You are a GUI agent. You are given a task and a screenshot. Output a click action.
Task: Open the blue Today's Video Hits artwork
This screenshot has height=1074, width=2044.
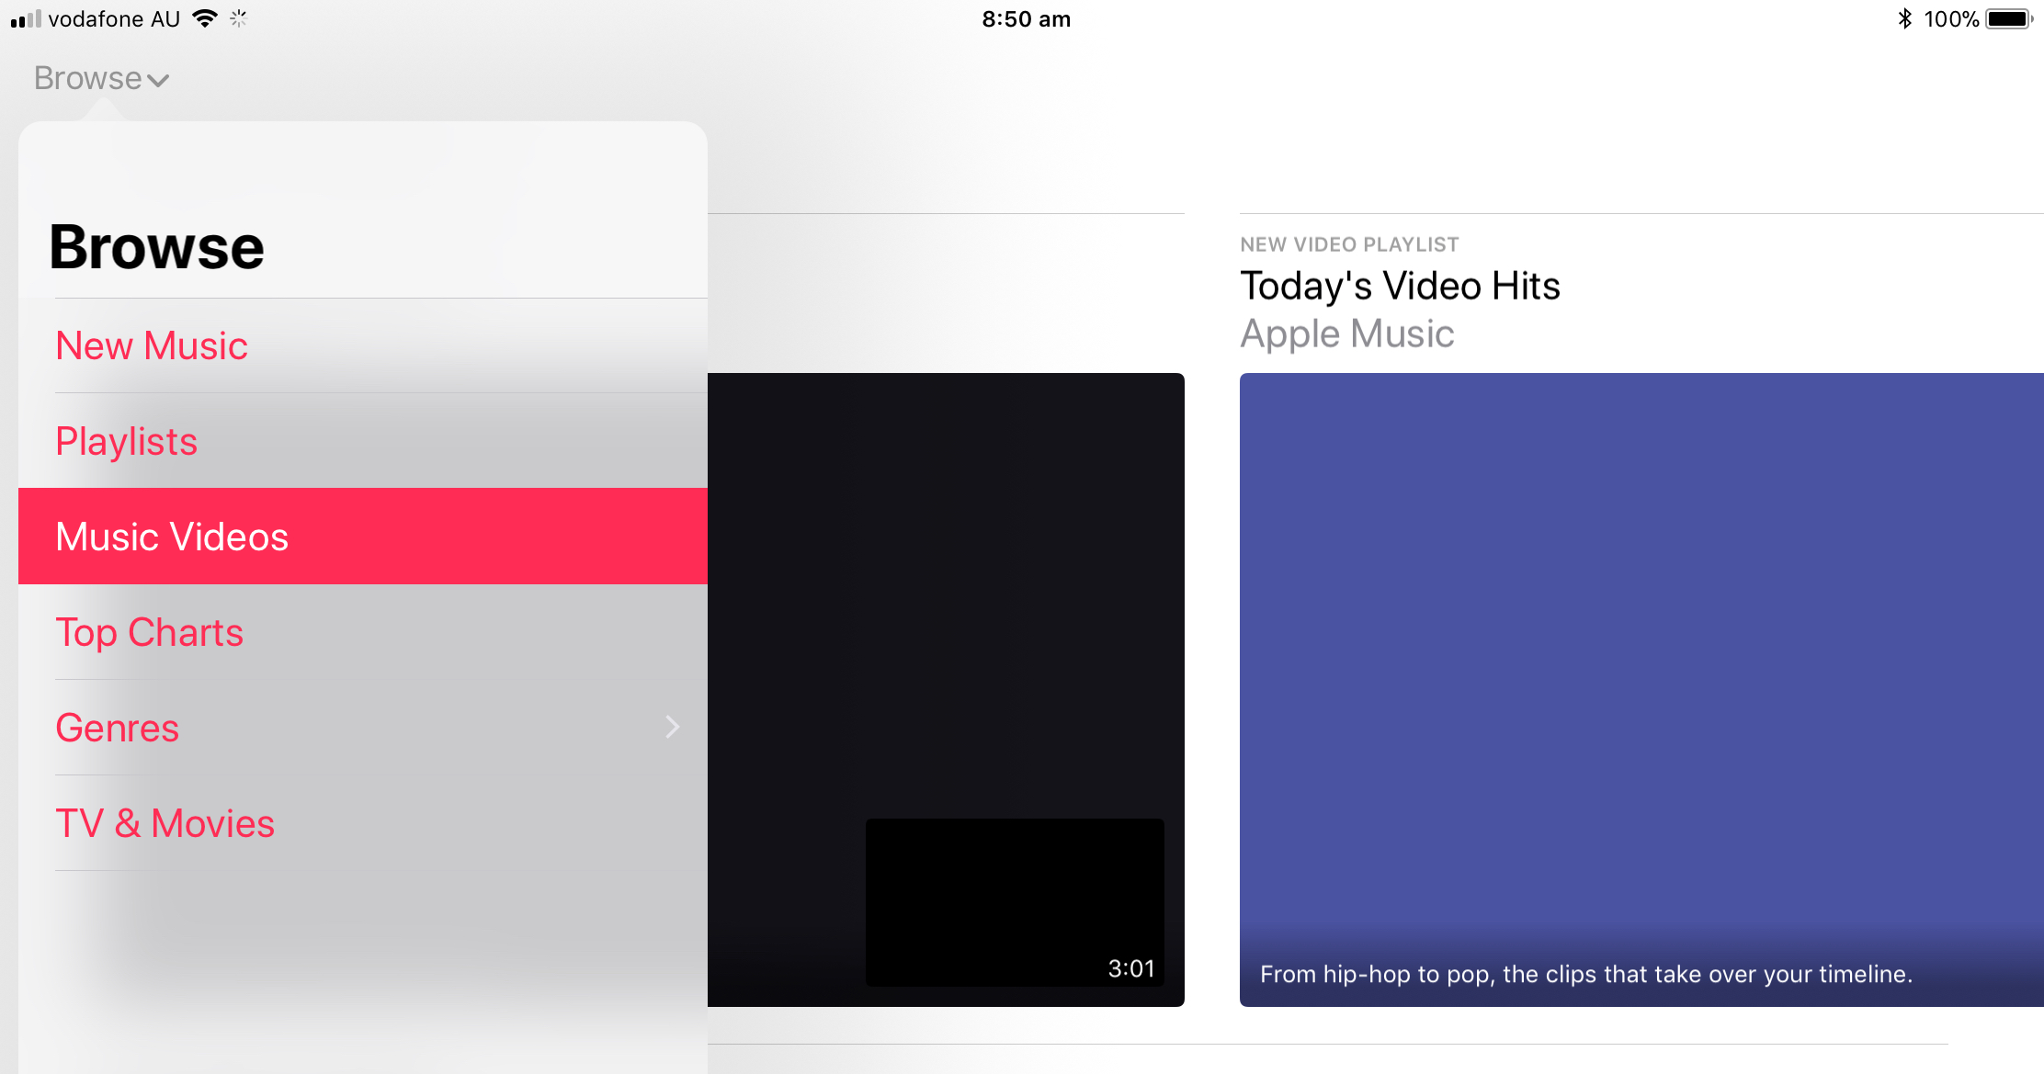(1641, 689)
